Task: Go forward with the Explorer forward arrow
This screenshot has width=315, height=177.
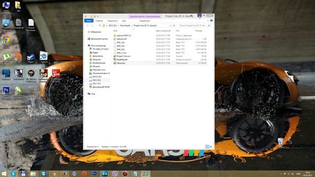Action: tap(92, 26)
